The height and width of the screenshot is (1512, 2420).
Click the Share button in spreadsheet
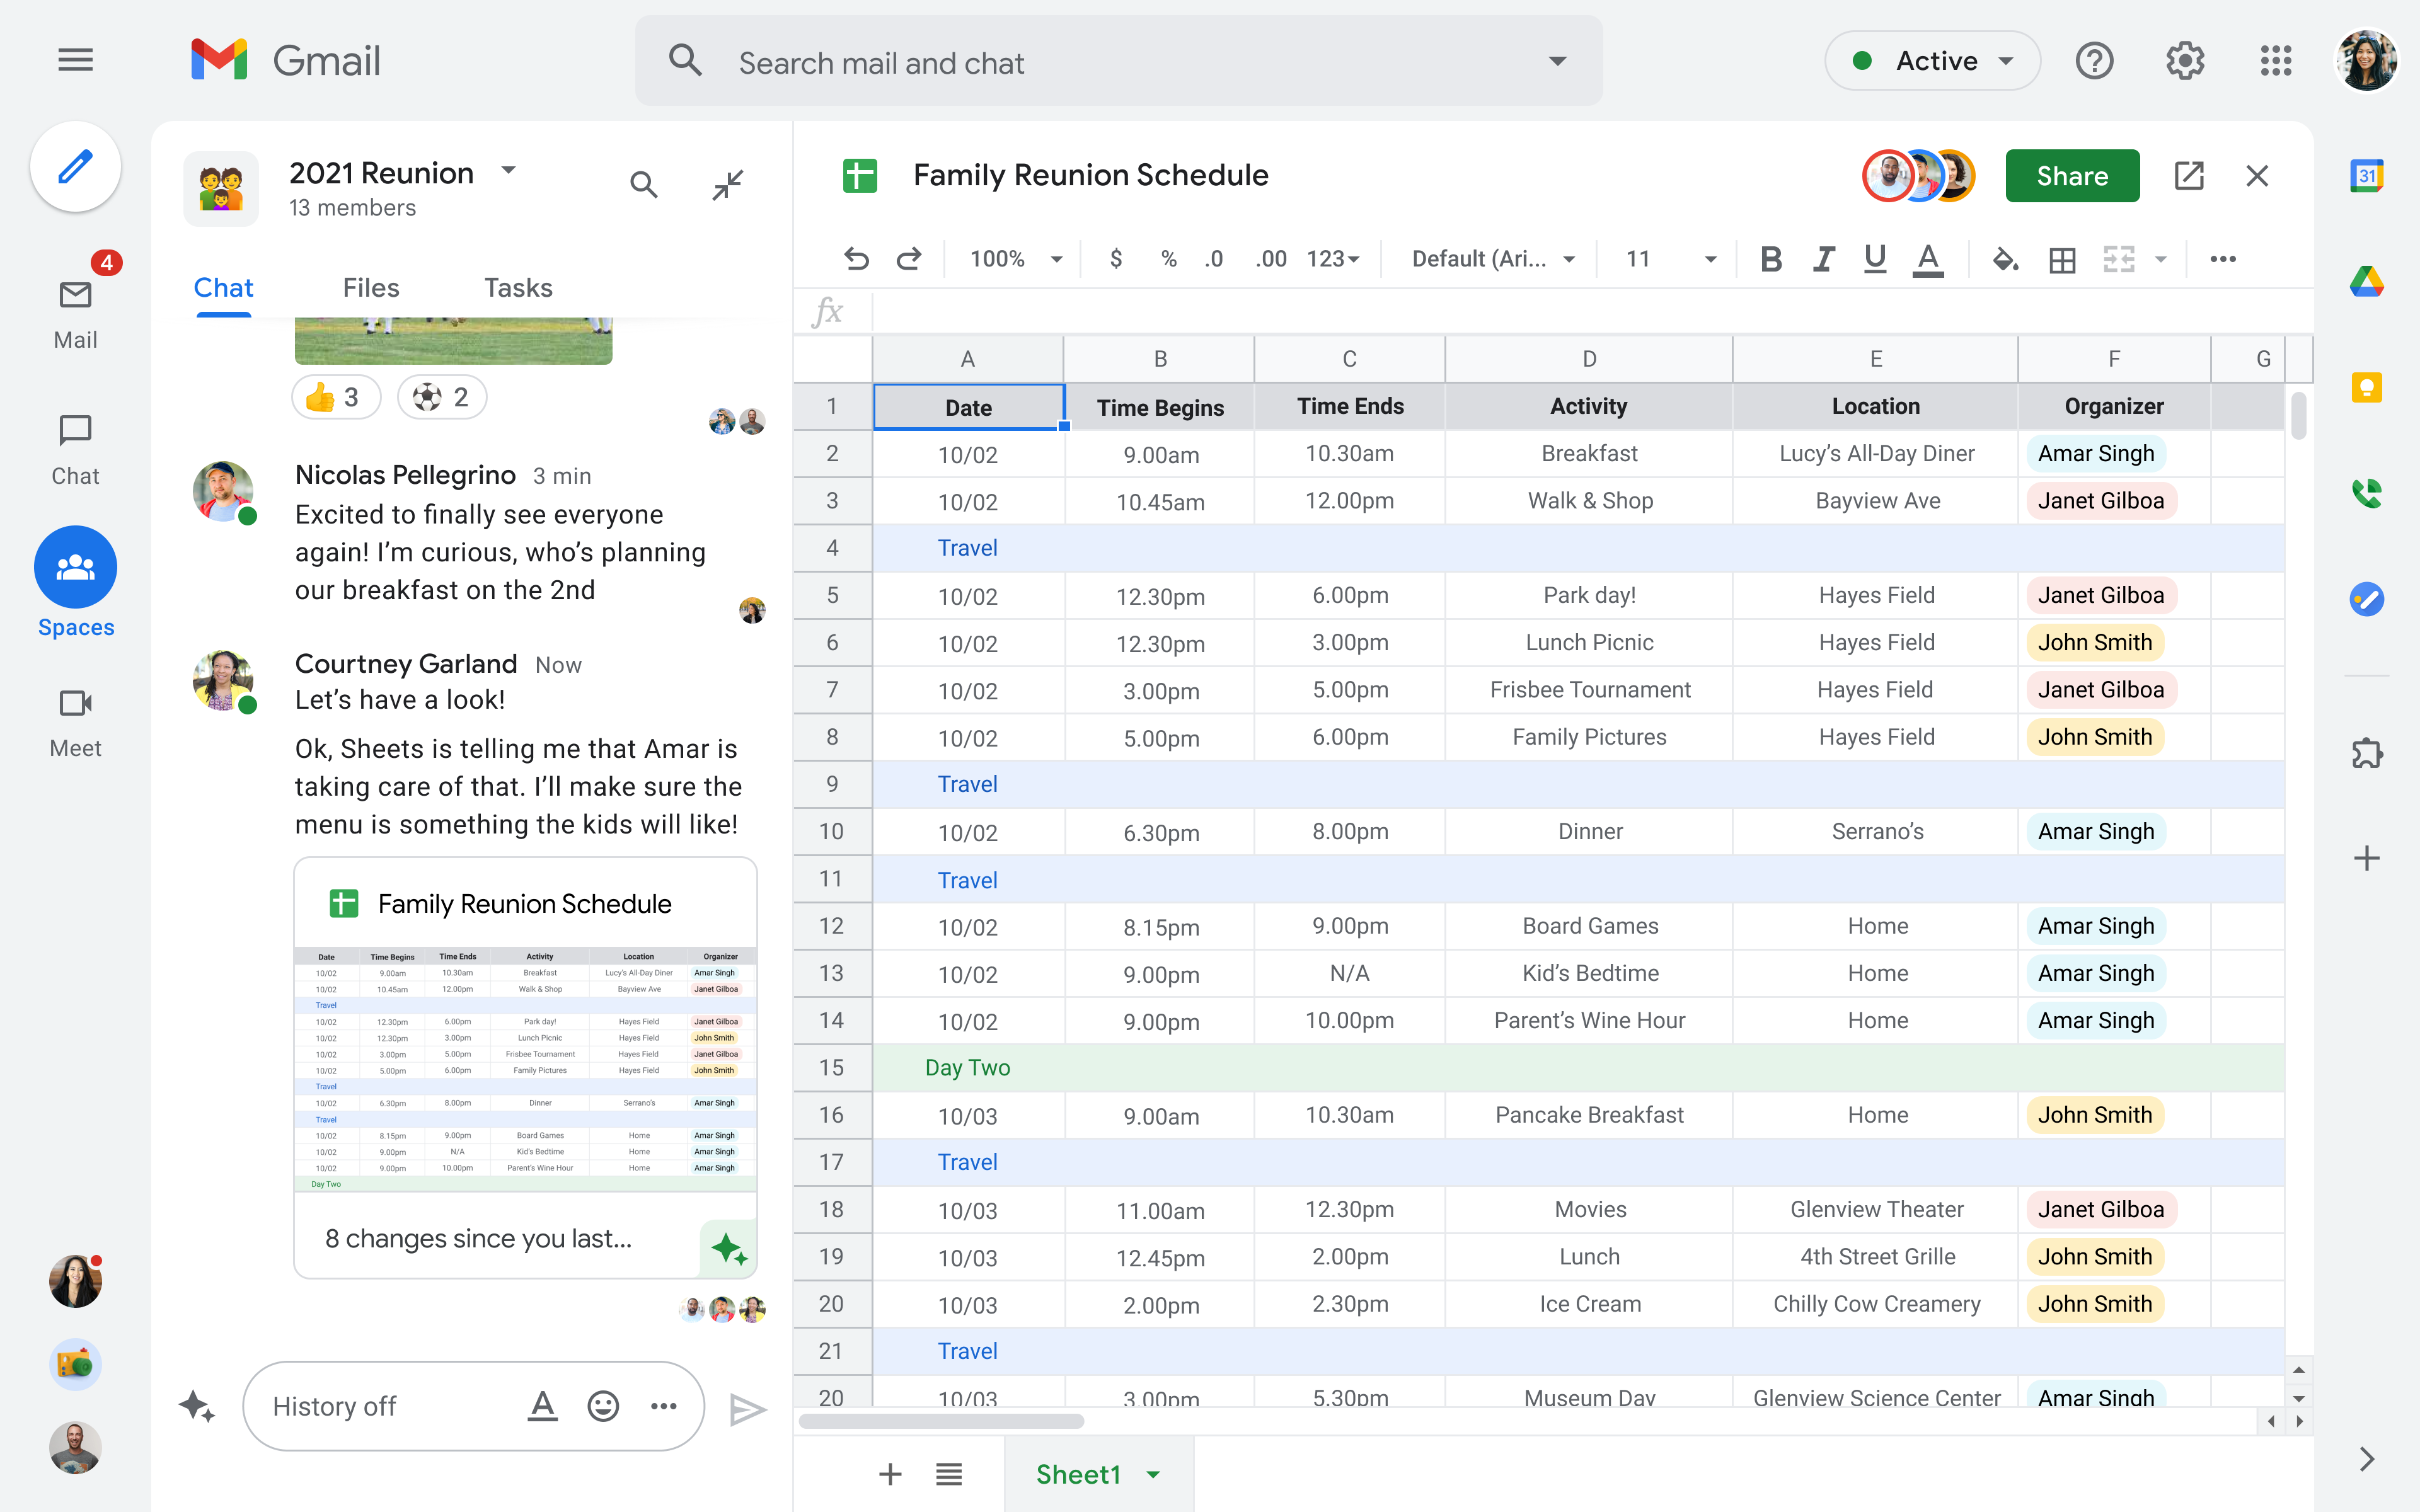[x=2071, y=174]
